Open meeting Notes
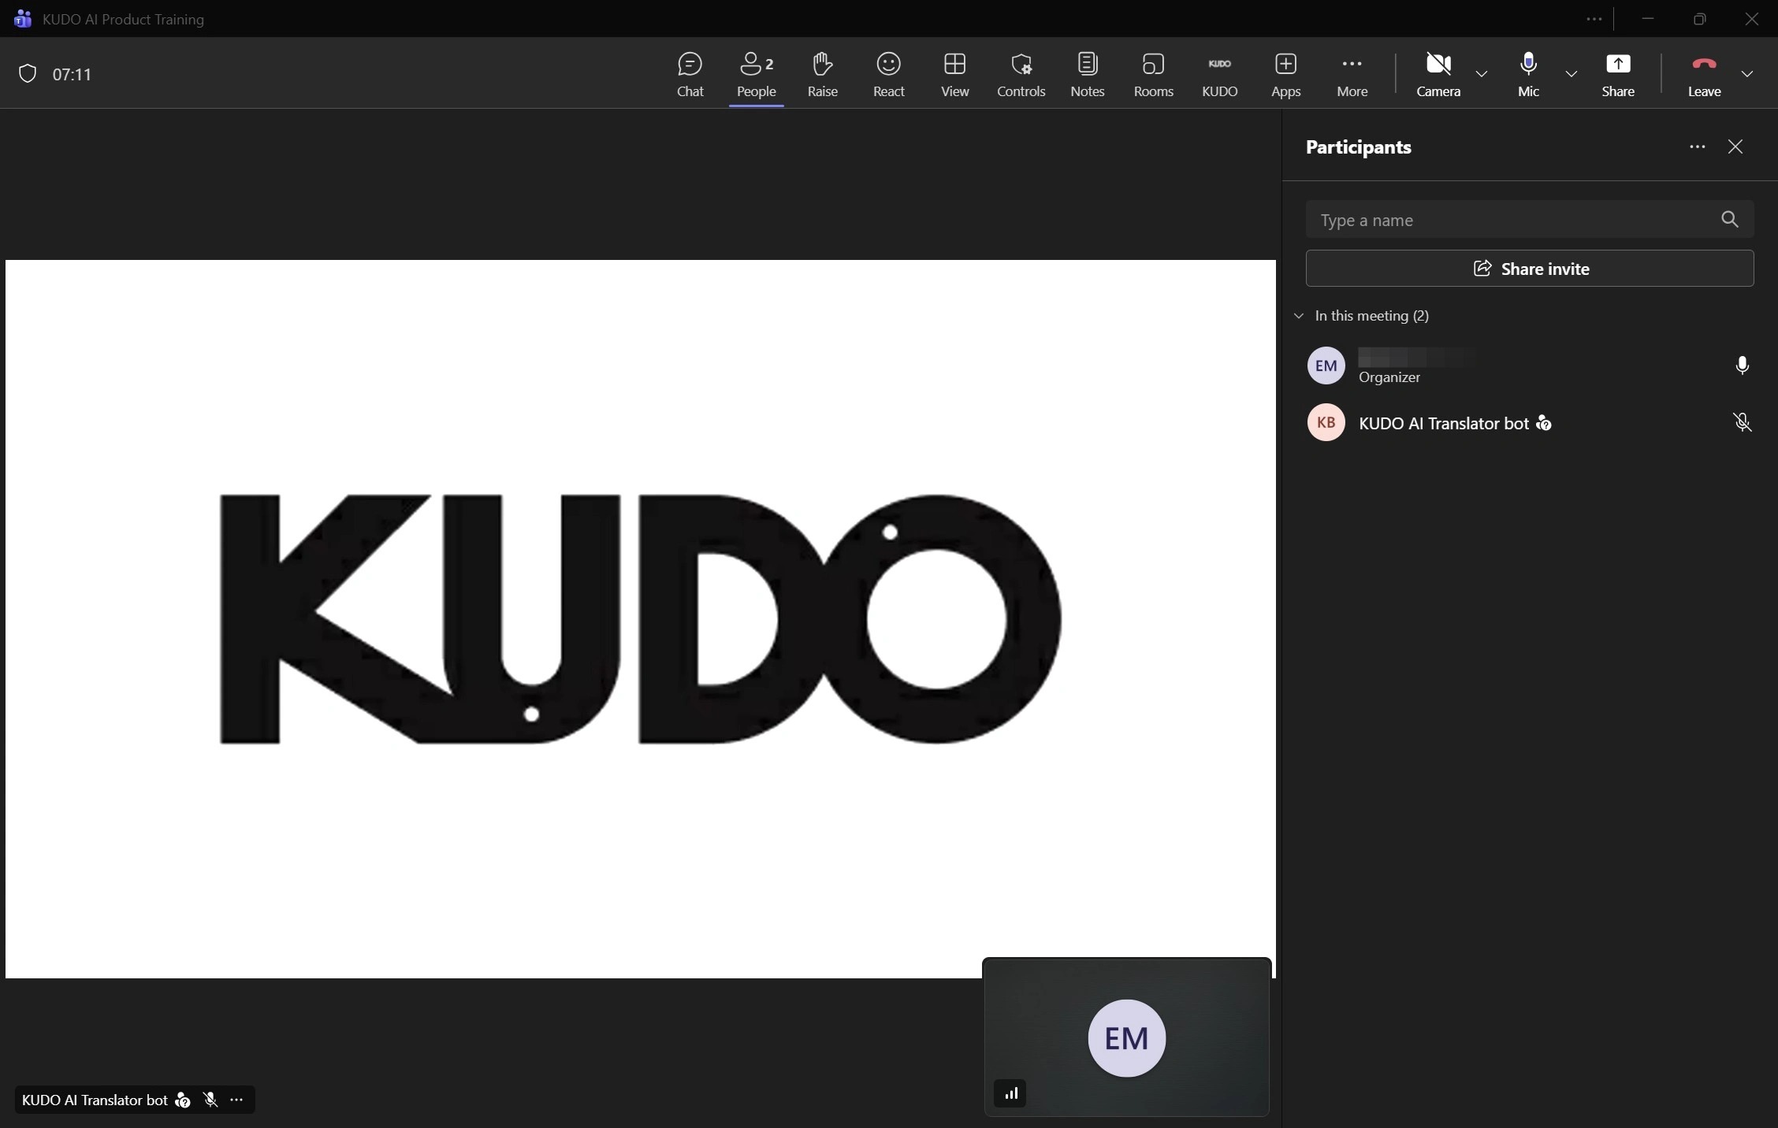The image size is (1778, 1128). [1087, 74]
